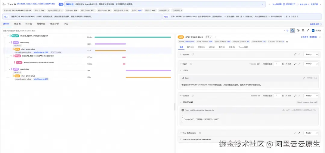The width and height of the screenshot is (325, 153).
Task: Click 切换旧版 to switch version
Action: click(314, 4)
